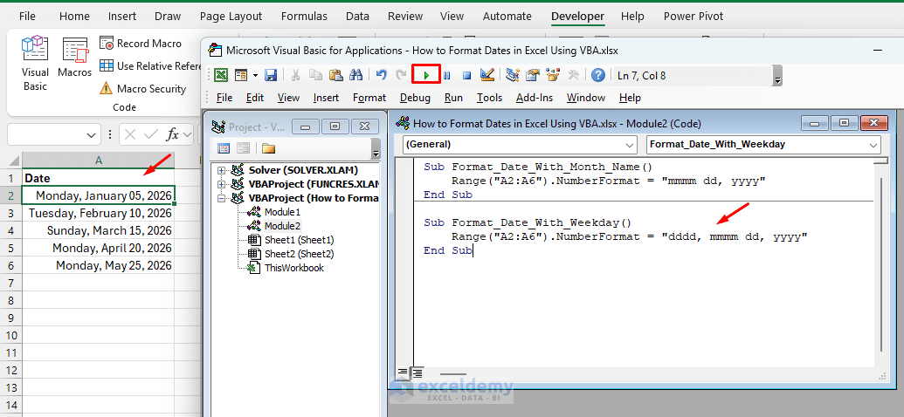This screenshot has height=417, width=904.
Task: Click the Cut scissors icon
Action: click(x=295, y=75)
